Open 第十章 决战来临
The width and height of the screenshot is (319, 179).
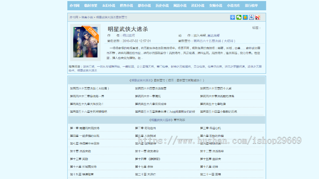[80, 151]
